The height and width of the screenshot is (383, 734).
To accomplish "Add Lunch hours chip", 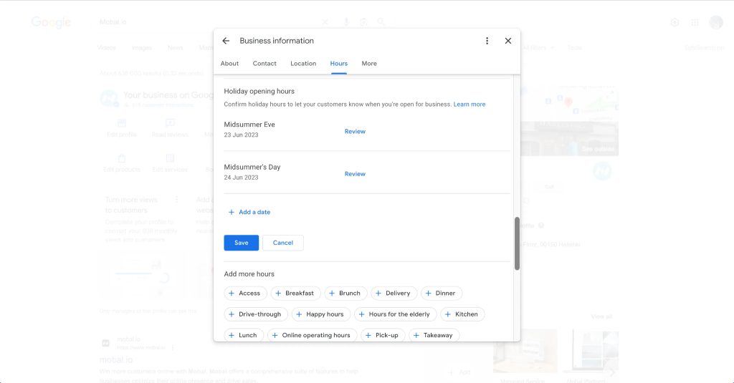I will pyautogui.click(x=244, y=335).
